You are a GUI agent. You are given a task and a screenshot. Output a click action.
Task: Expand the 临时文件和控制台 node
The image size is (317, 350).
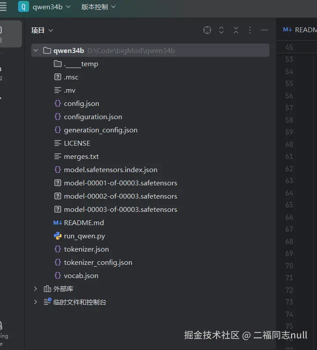(x=36, y=302)
